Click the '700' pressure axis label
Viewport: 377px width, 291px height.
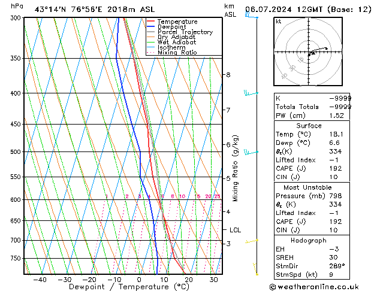pyautogui.click(x=17, y=240)
